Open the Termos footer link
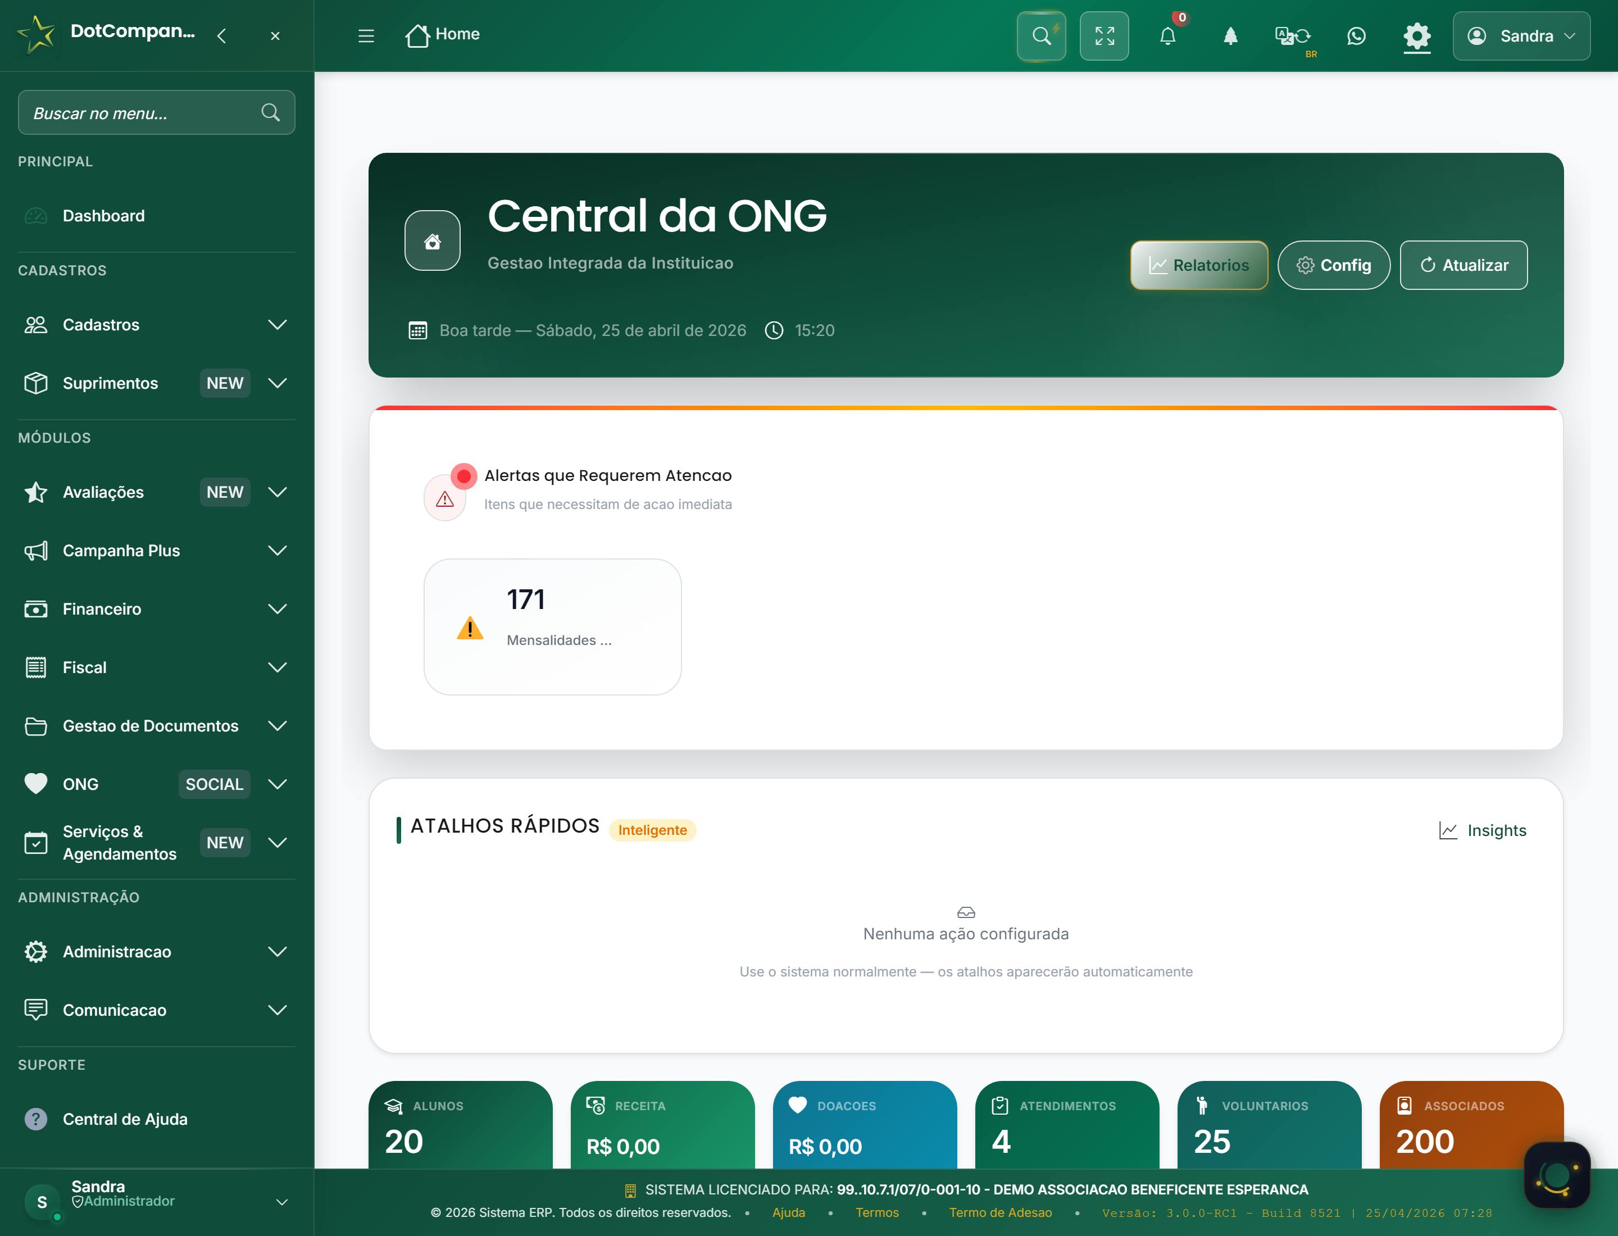 pyautogui.click(x=877, y=1212)
